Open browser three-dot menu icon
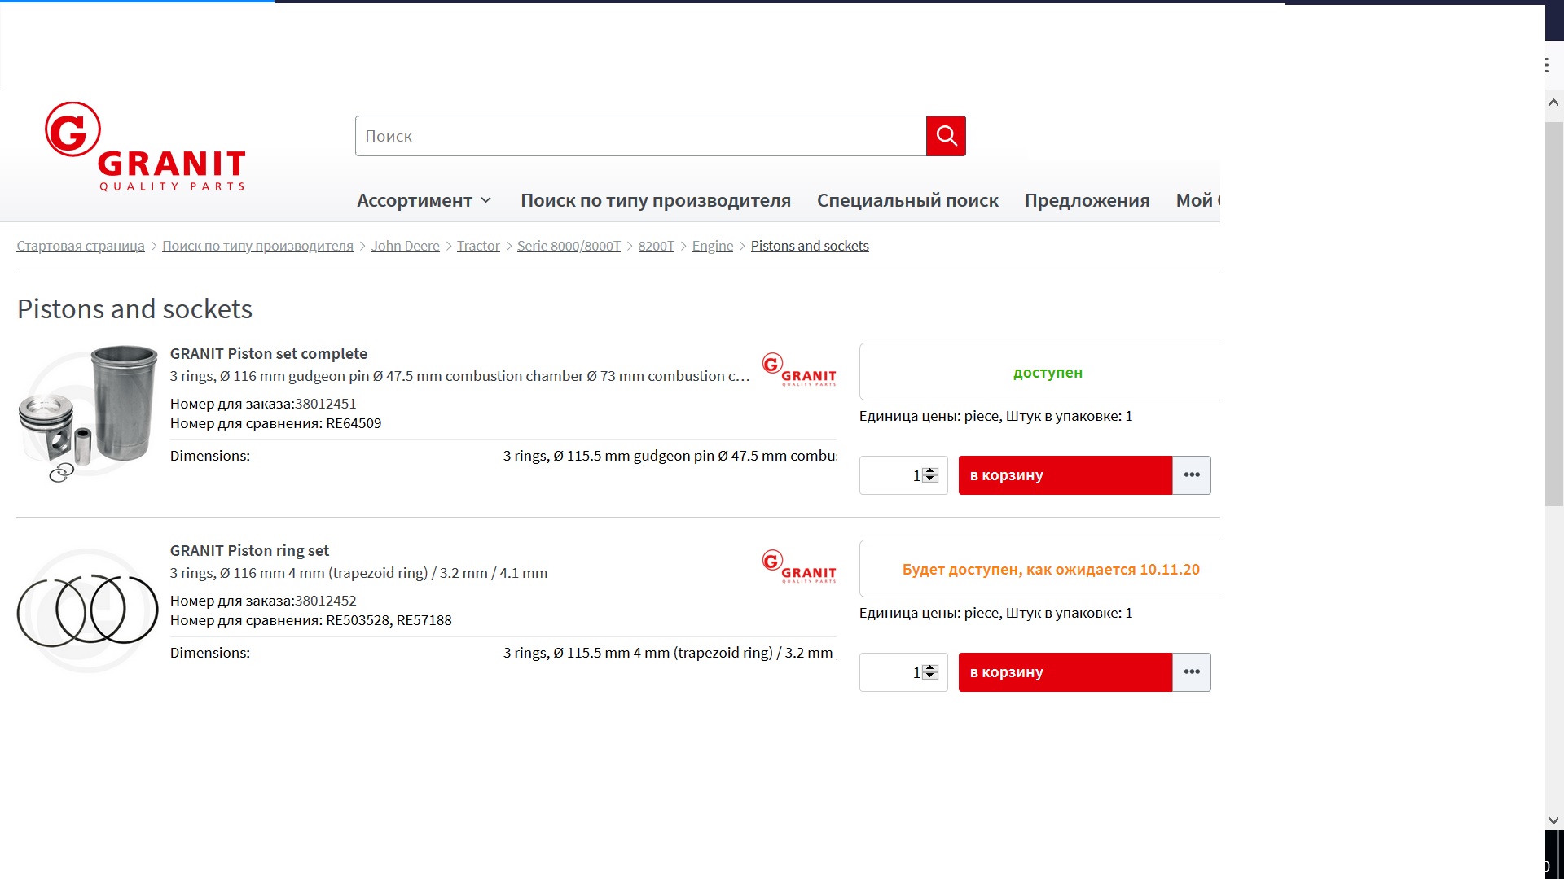The width and height of the screenshot is (1564, 879). click(1547, 65)
